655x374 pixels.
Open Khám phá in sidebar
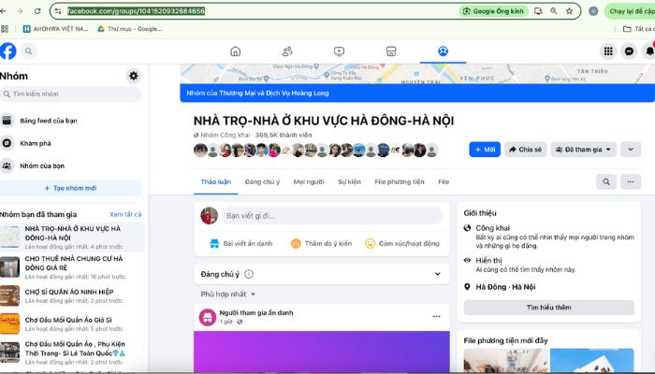point(70,143)
